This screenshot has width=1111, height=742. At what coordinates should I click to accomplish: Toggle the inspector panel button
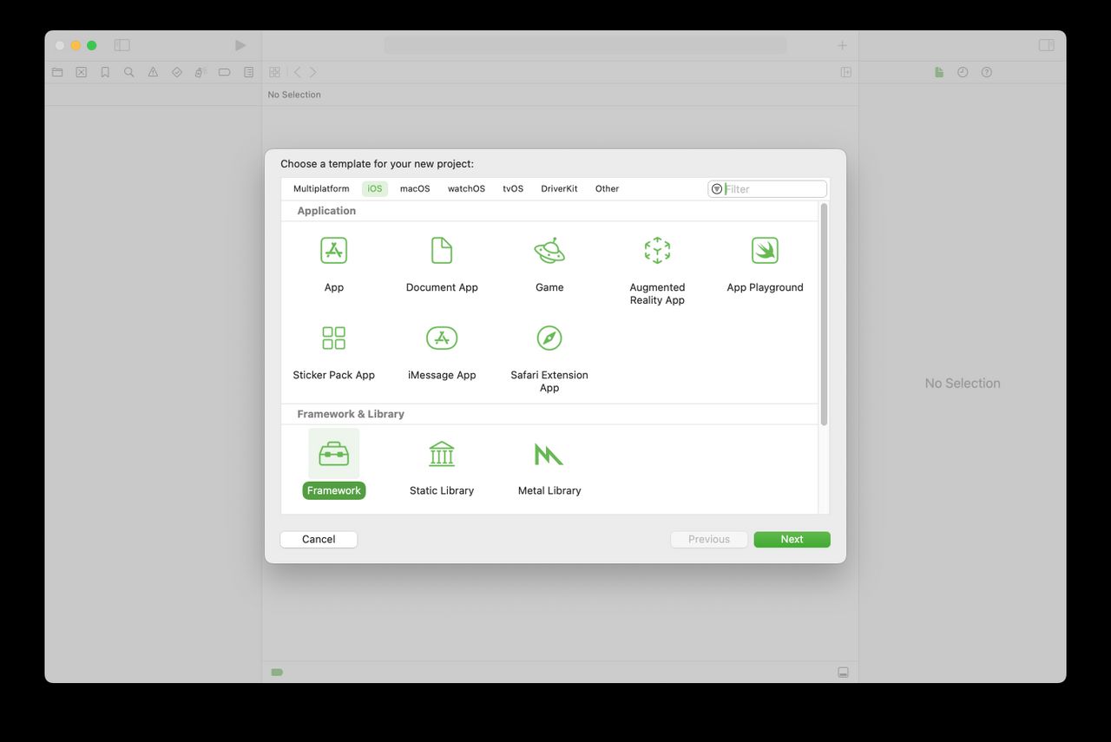(x=1047, y=45)
